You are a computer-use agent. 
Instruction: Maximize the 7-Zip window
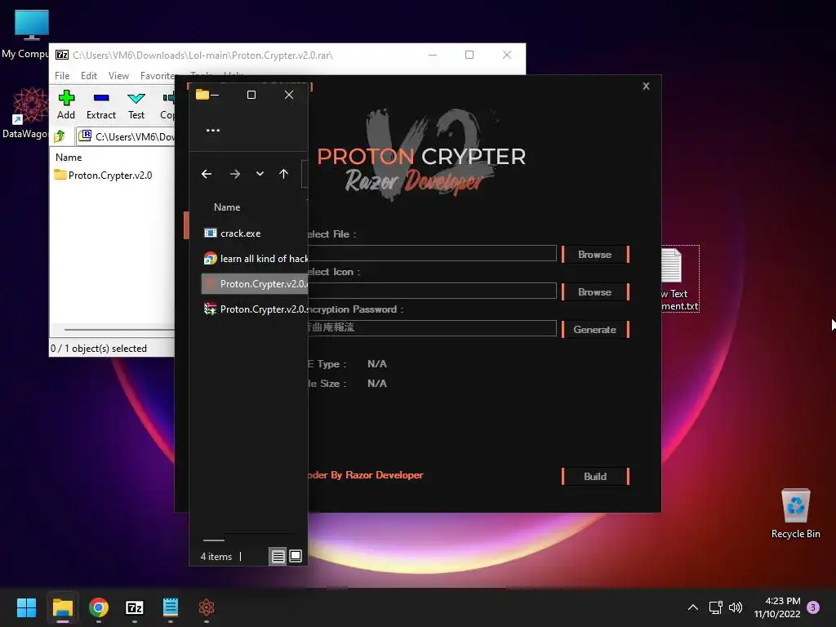(x=469, y=55)
